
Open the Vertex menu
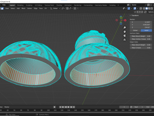[x=30, y=8]
